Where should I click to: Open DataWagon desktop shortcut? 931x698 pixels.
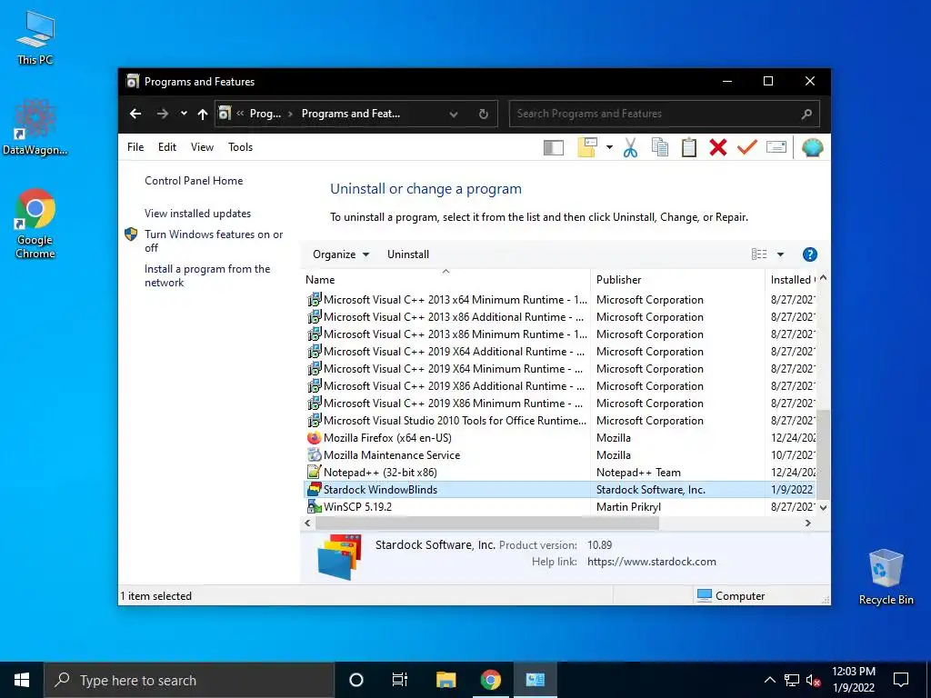(35, 127)
